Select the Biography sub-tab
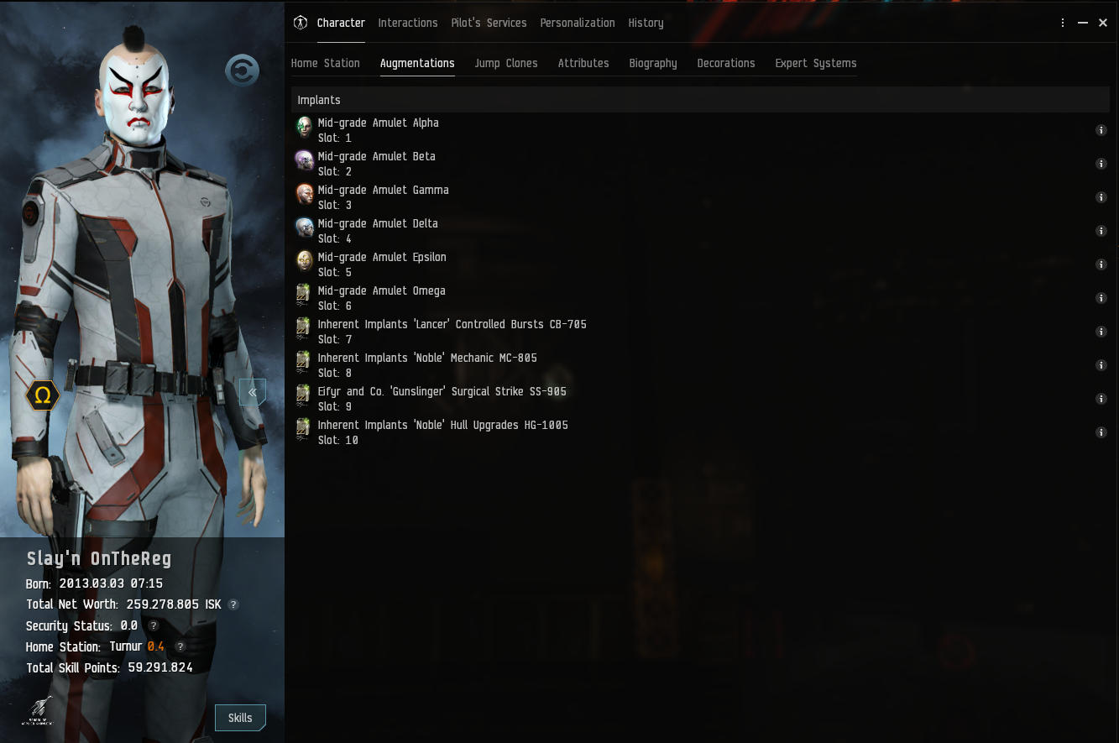 coord(653,63)
